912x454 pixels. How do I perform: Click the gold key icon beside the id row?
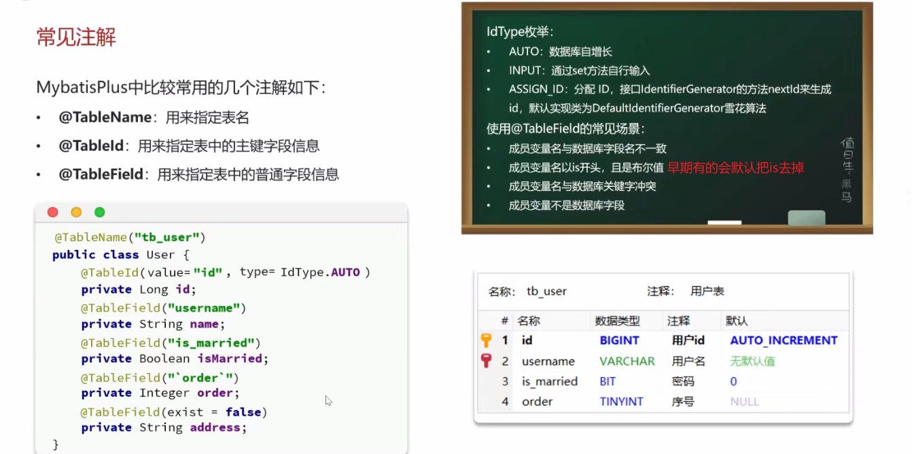click(486, 340)
